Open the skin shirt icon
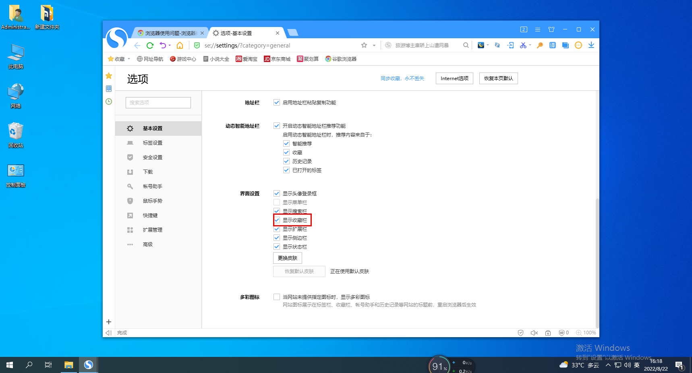Image resolution: width=692 pixels, height=373 pixels. 551,29
